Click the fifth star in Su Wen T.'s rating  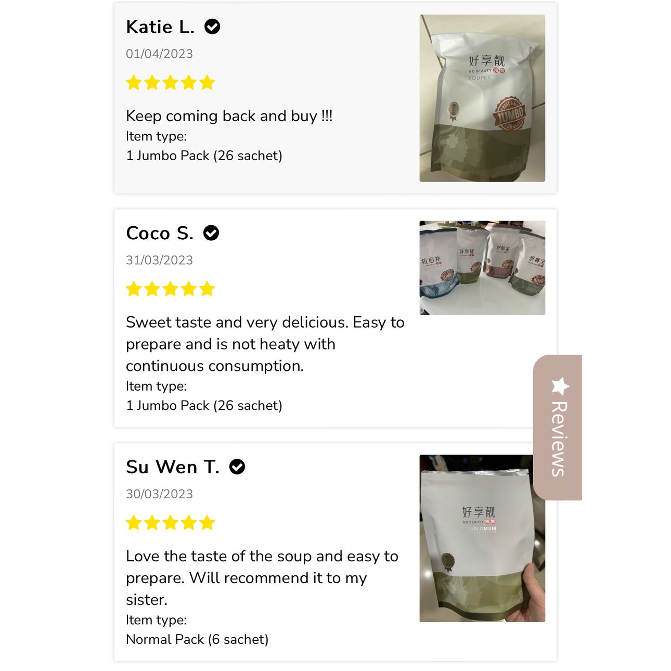(207, 523)
